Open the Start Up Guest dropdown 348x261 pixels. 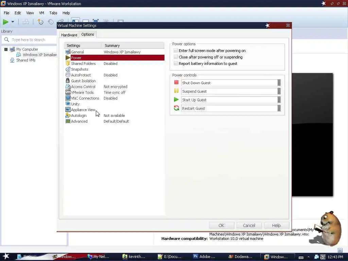click(x=279, y=100)
